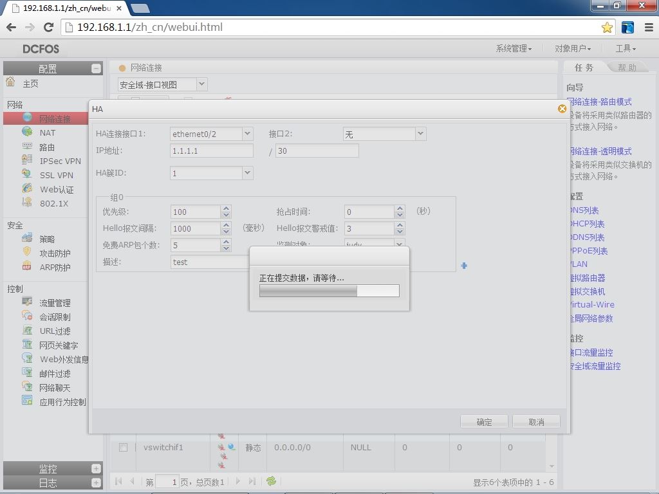
Task: Open the 工具 menu
Action: [626, 49]
